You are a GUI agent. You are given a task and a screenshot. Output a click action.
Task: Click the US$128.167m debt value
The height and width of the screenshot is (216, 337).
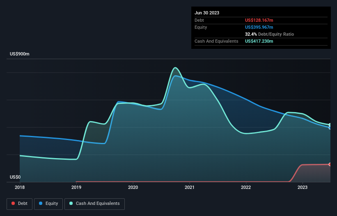click(x=259, y=20)
